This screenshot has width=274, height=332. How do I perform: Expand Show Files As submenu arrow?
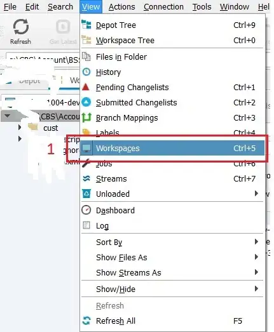click(256, 257)
